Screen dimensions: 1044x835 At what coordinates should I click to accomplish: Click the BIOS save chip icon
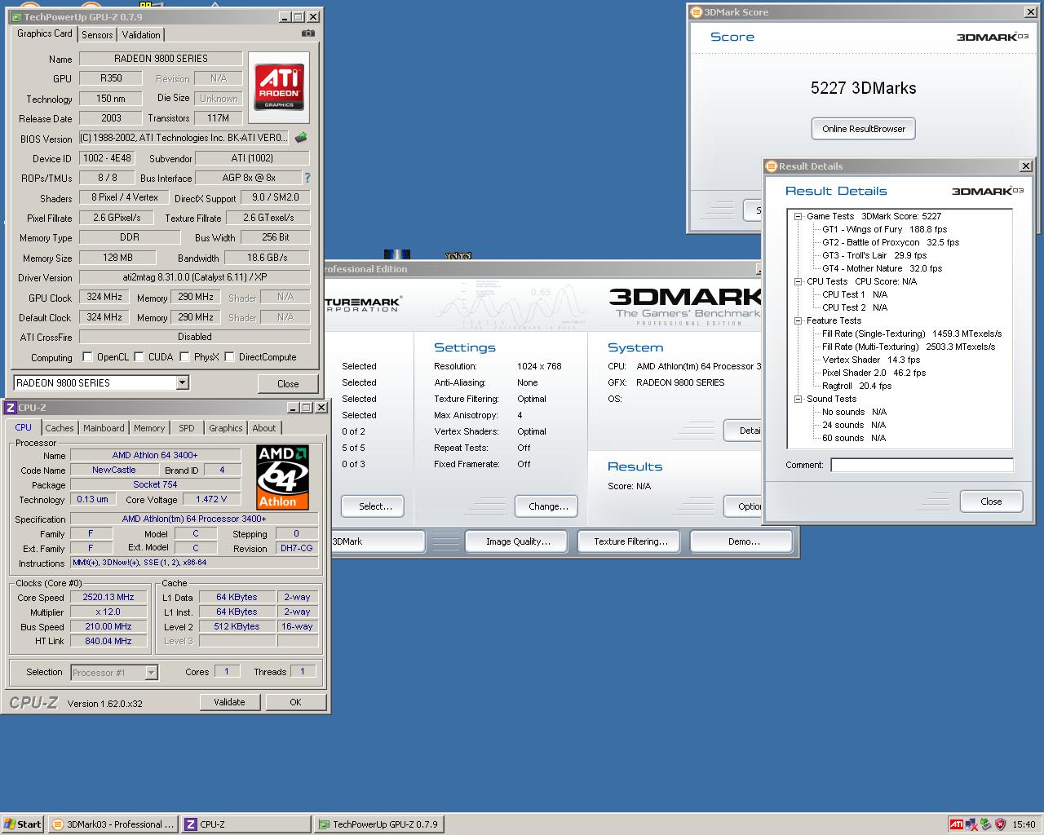coord(301,138)
